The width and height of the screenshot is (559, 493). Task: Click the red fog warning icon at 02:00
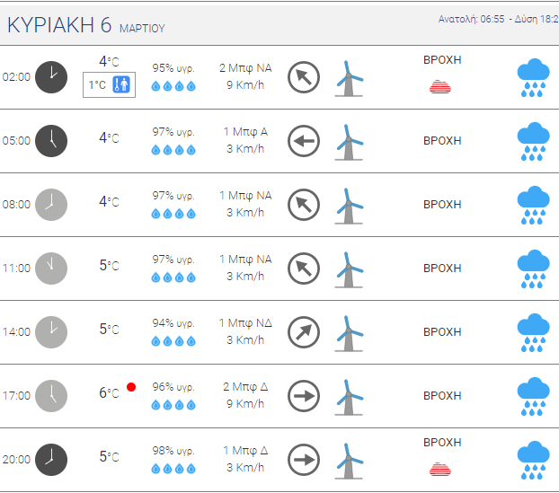tap(440, 87)
